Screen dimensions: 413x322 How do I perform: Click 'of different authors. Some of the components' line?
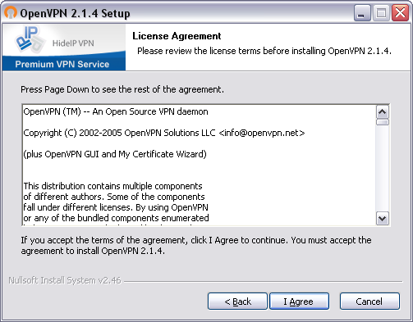114,197
